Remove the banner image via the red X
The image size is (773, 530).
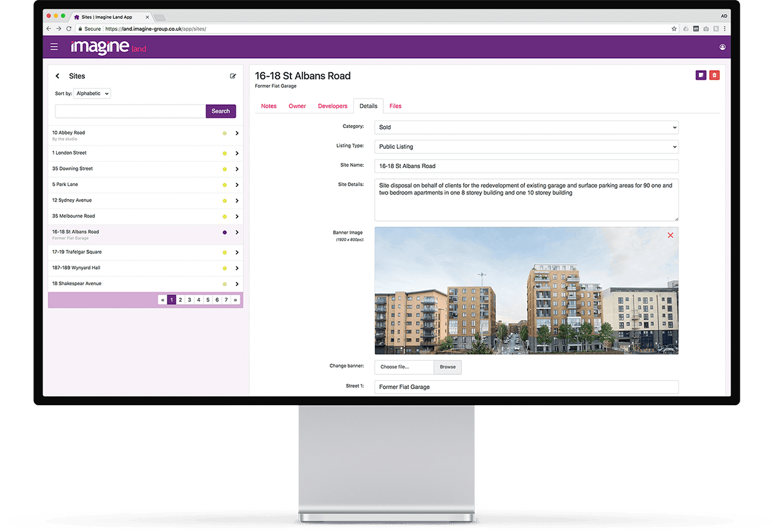coord(670,235)
